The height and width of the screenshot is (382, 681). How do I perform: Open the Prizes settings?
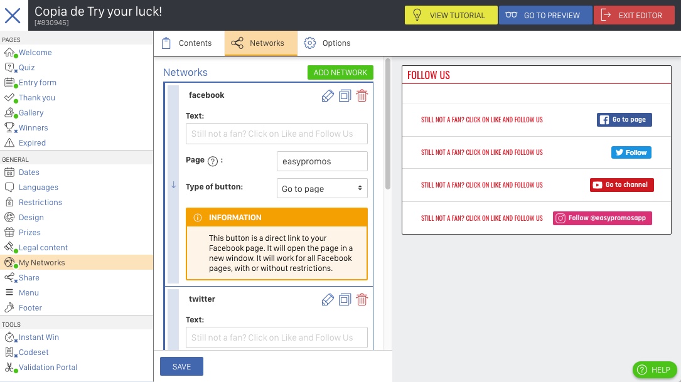pyautogui.click(x=29, y=233)
